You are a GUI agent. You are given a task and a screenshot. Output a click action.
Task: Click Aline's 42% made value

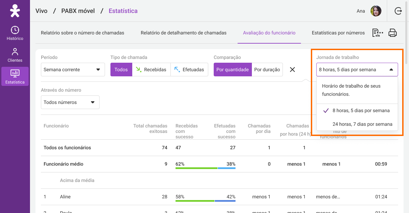click(x=231, y=197)
